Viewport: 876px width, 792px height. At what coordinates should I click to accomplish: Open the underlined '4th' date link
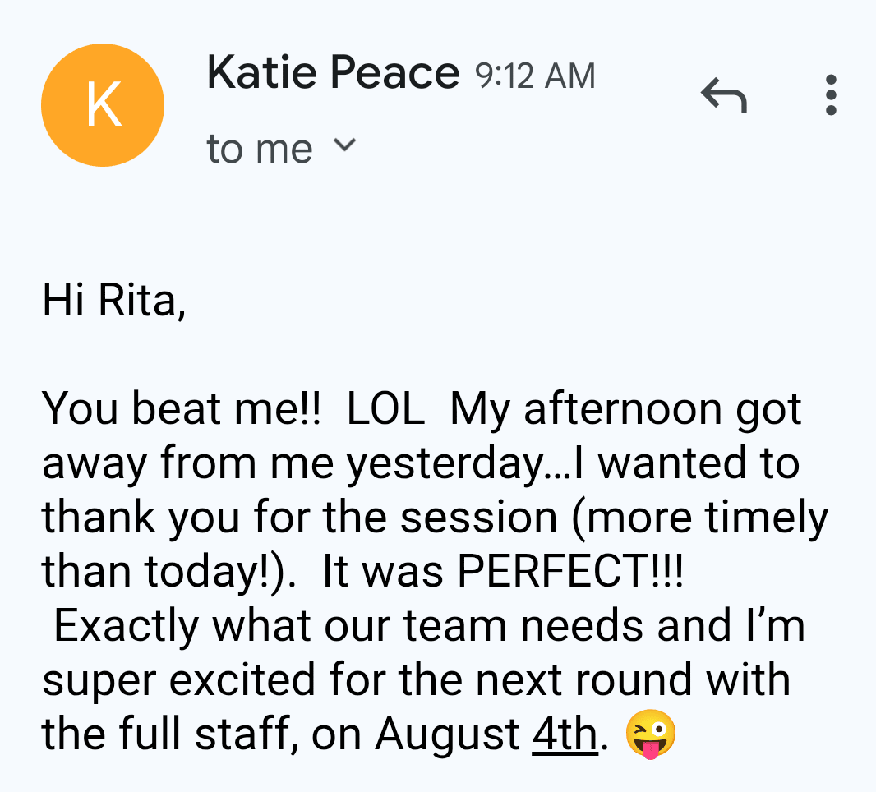pos(565,734)
